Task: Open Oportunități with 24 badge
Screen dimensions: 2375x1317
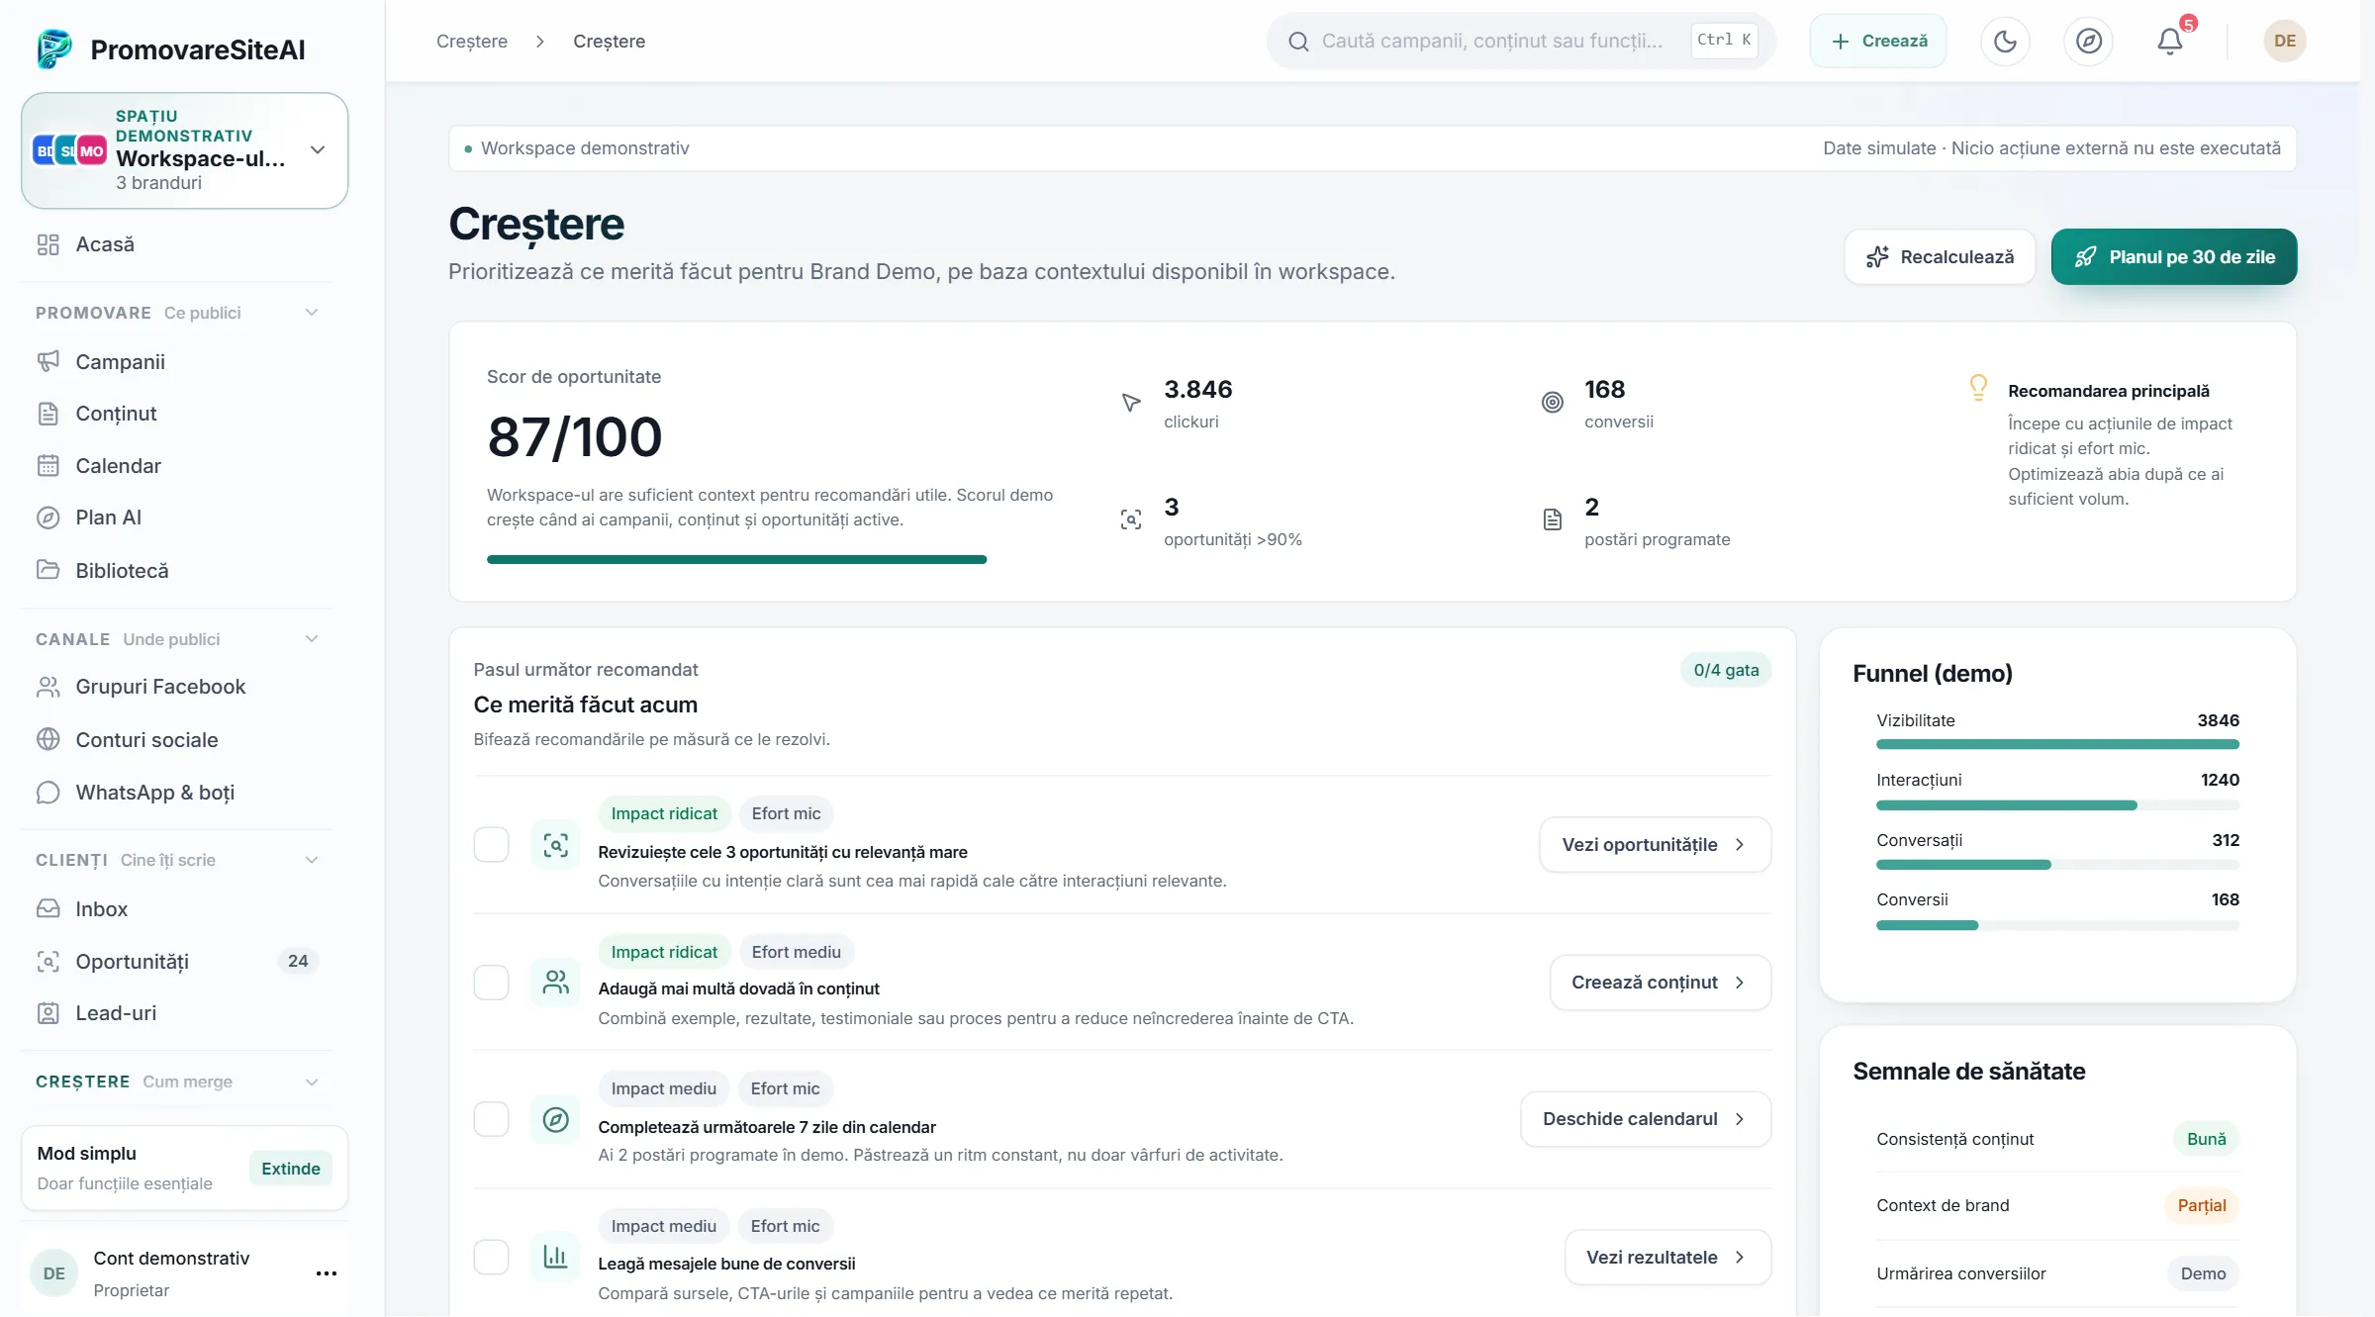Action: [x=178, y=961]
